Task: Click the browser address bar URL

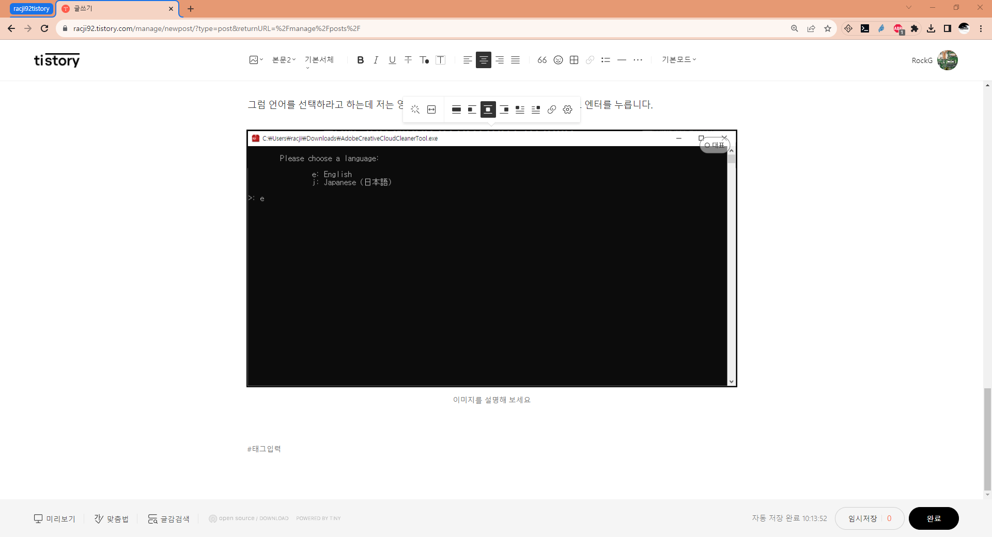Action: click(x=216, y=28)
